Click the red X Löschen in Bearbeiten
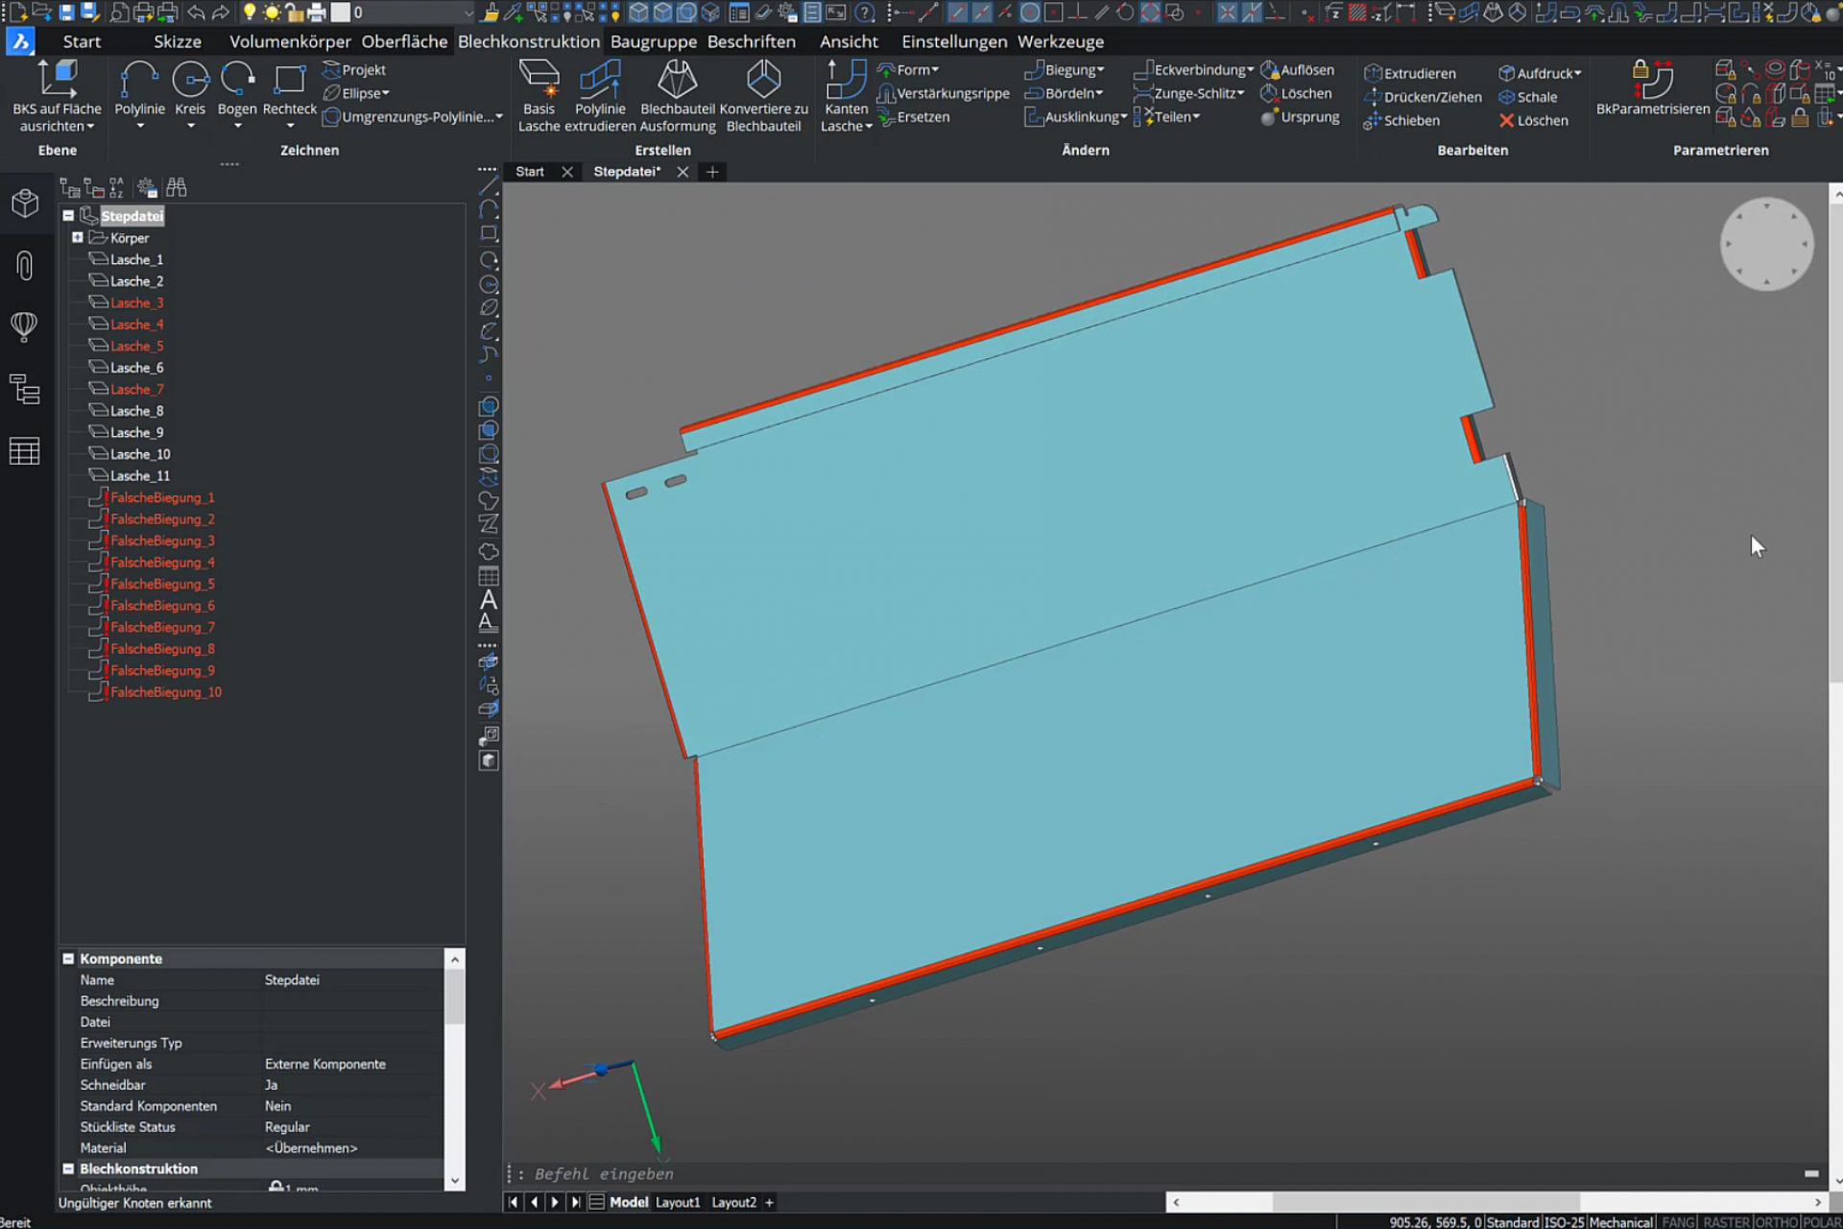The width and height of the screenshot is (1843, 1229). [1534, 120]
